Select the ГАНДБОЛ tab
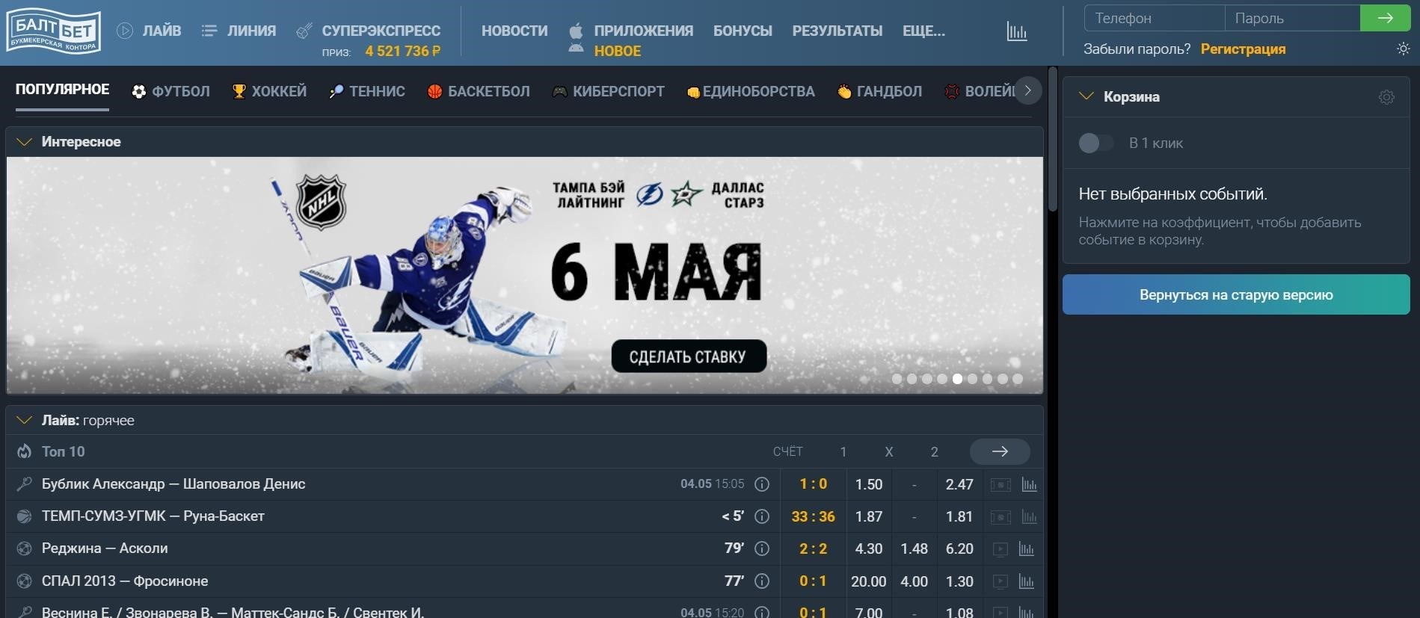Screen dimensions: 1420x618 [879, 91]
